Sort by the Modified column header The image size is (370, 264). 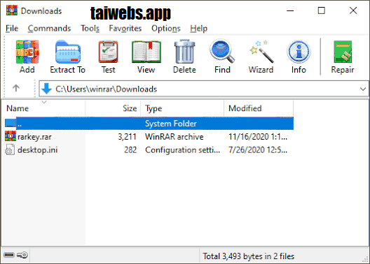point(259,108)
